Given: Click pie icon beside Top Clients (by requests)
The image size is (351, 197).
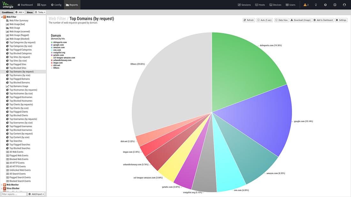Looking at the screenshot, I should pyautogui.click(x=7, y=104).
